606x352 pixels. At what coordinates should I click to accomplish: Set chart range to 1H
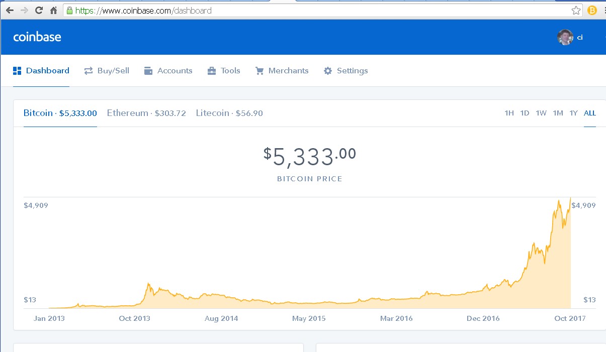tap(509, 113)
